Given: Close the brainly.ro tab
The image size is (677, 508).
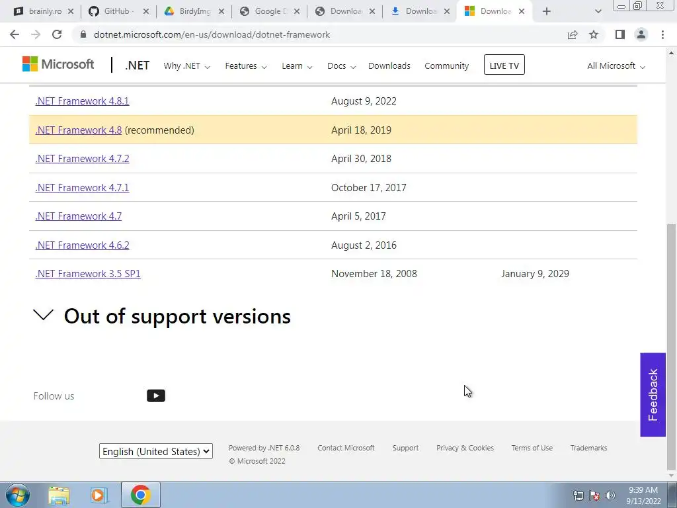Looking at the screenshot, I should point(71,11).
